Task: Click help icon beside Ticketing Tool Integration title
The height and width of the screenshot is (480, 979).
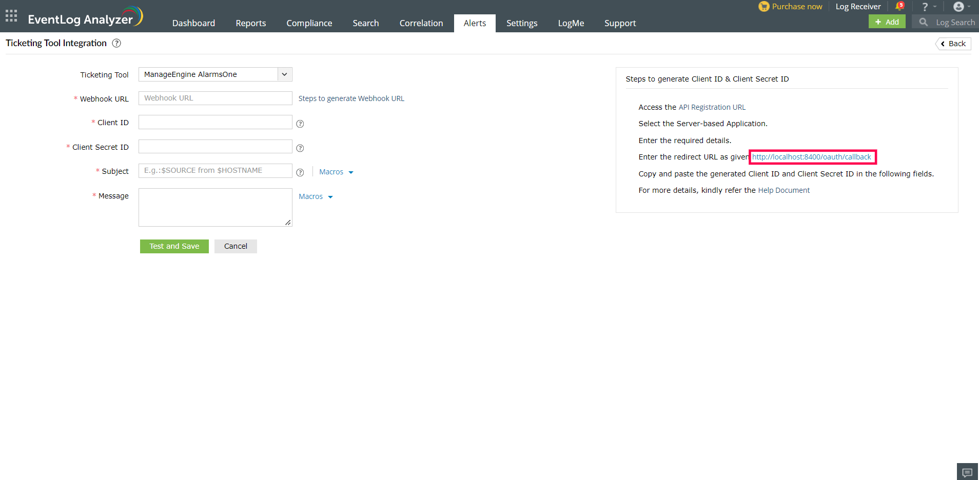Action: (116, 44)
